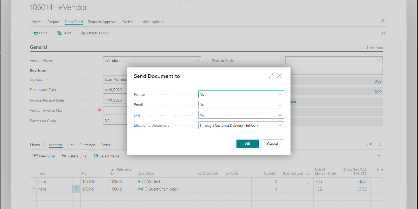Confirm sending with the OK button

coord(247,144)
